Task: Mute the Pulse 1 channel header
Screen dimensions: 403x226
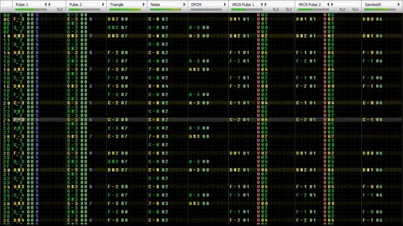Action: (22, 4)
